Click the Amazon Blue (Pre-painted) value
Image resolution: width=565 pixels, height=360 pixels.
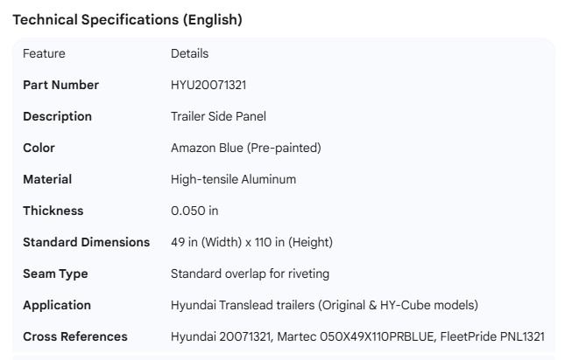(245, 148)
